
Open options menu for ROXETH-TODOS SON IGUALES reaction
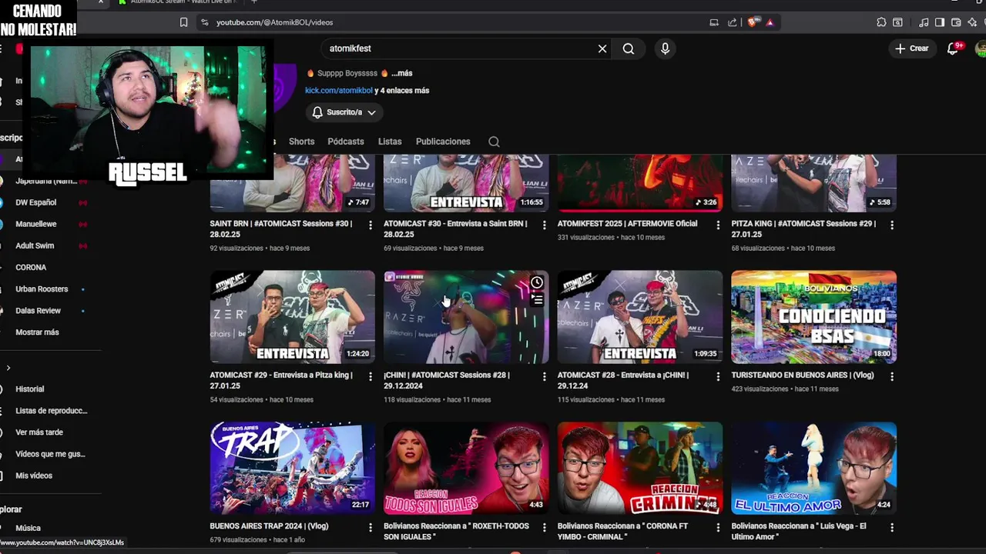[544, 528]
